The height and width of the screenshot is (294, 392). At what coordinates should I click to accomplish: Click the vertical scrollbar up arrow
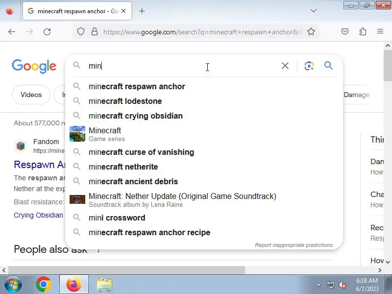tap(388, 46)
